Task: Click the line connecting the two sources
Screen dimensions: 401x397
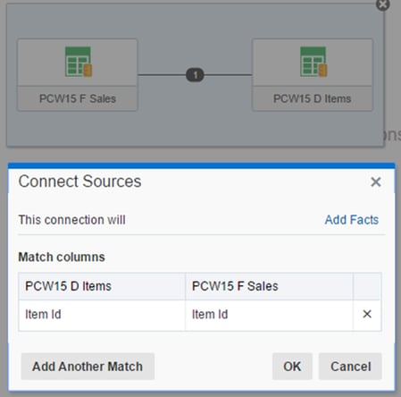Action: pos(162,75)
